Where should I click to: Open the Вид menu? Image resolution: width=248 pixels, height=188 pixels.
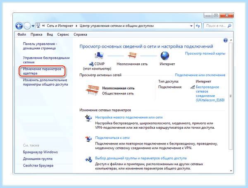(x=50, y=34)
